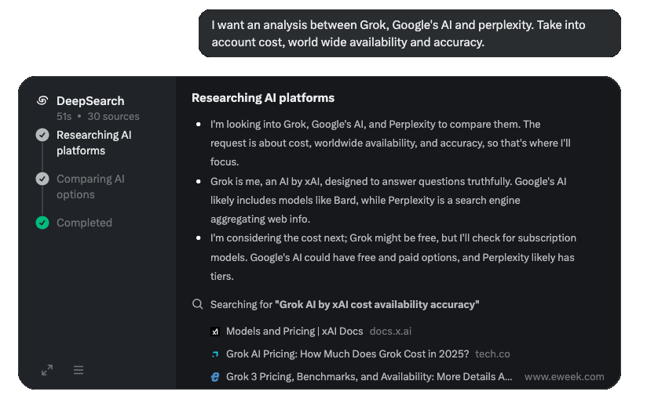Viewport: 647px width, 399px height.
Task: Click the tech.co favicon icon
Action: point(215,354)
